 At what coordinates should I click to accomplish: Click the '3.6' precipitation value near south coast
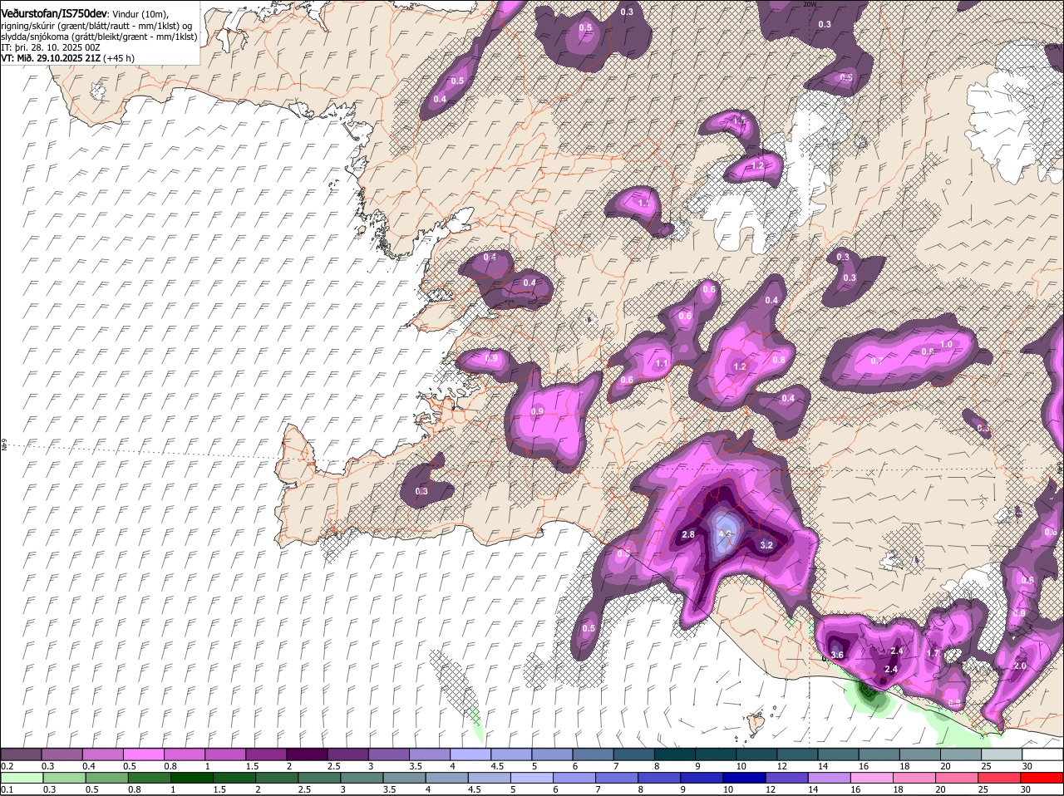837,654
